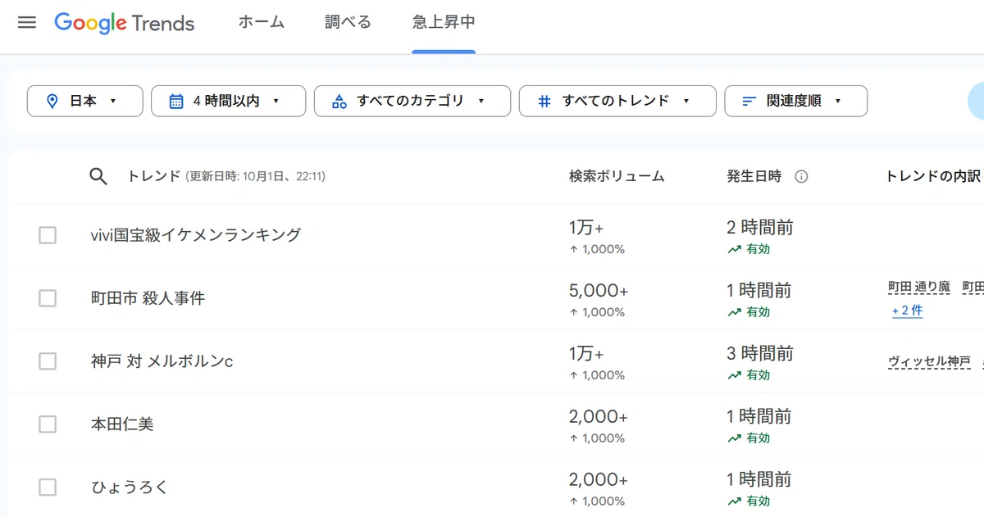Check the box for 本田仁美
The image size is (984, 517).
click(x=48, y=424)
